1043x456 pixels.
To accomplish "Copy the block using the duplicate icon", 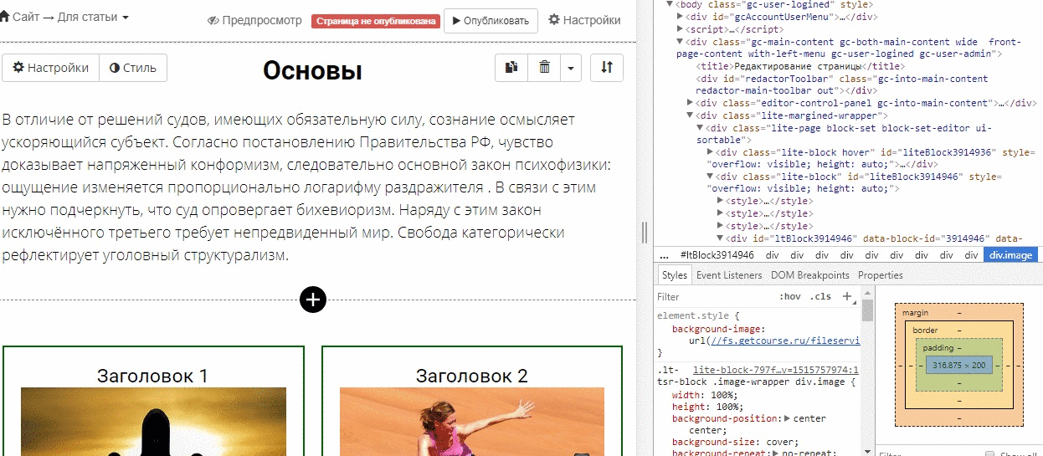I will [511, 68].
